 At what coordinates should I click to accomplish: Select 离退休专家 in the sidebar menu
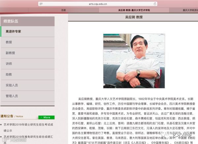pos(27,31)
